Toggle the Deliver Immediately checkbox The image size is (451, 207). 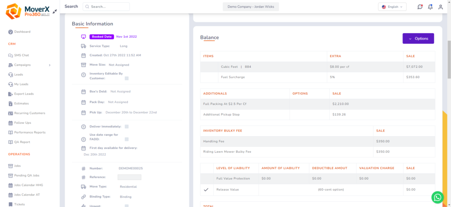[x=126, y=126]
